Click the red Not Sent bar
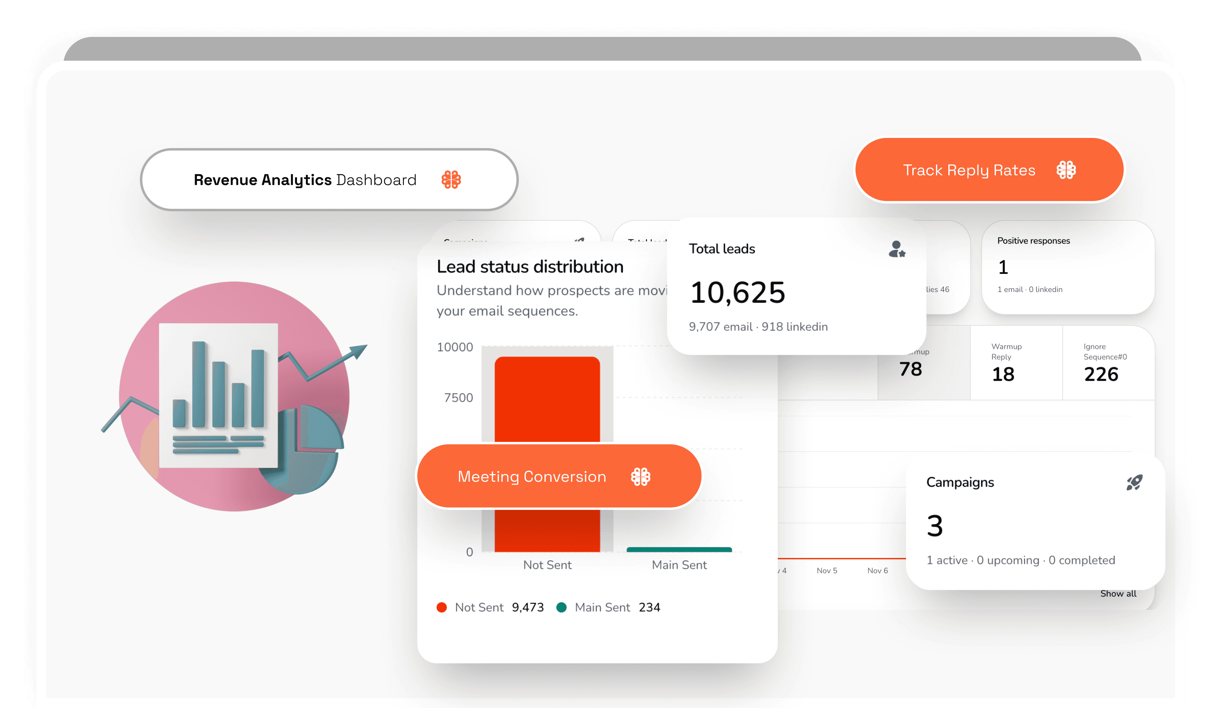Screen dimensions: 1221x708 (547, 399)
